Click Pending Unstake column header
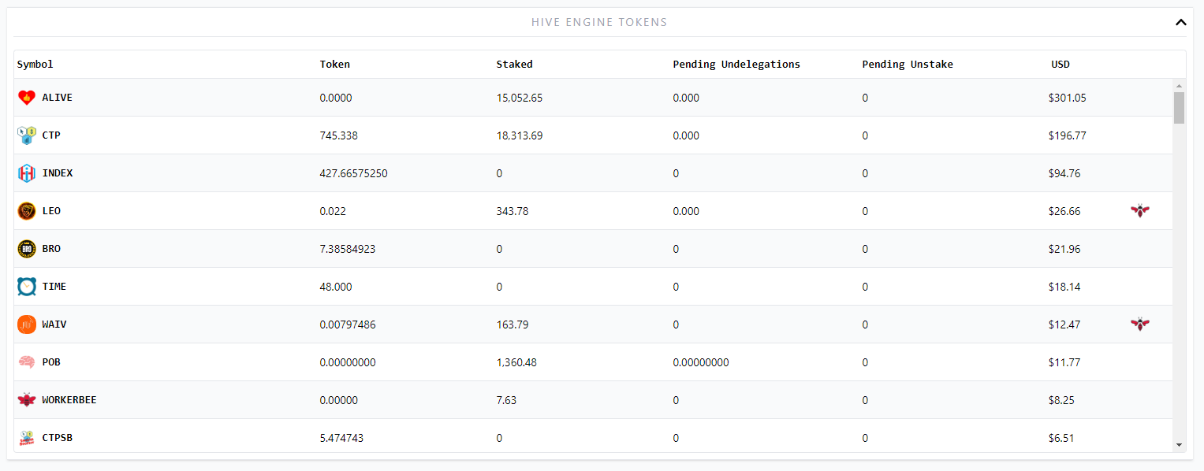This screenshot has width=1204, height=471. click(908, 65)
